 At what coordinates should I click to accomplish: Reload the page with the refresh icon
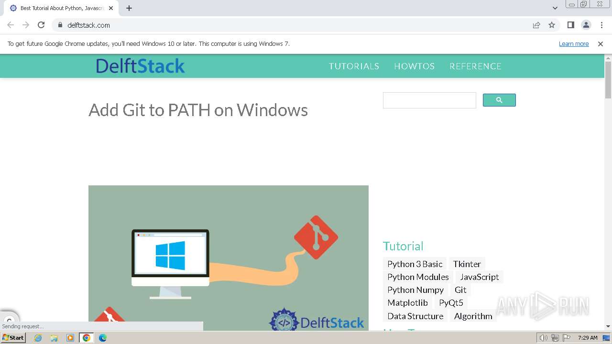[x=41, y=25]
